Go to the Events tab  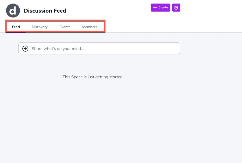pyautogui.click(x=65, y=27)
